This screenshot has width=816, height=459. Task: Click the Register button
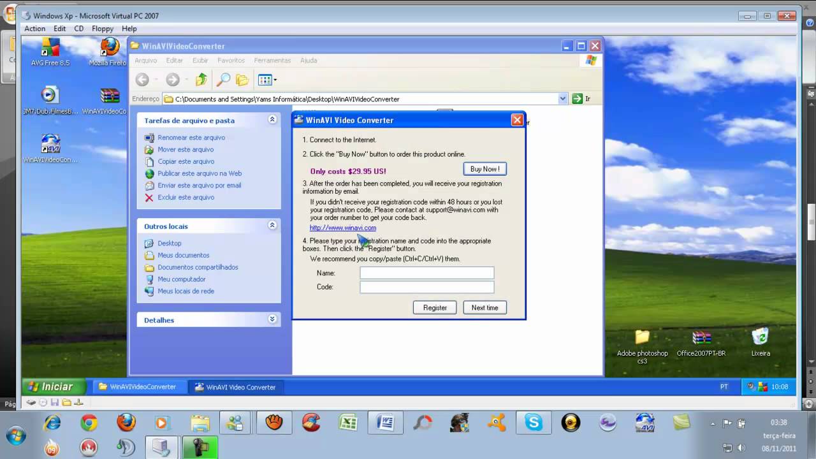click(435, 308)
